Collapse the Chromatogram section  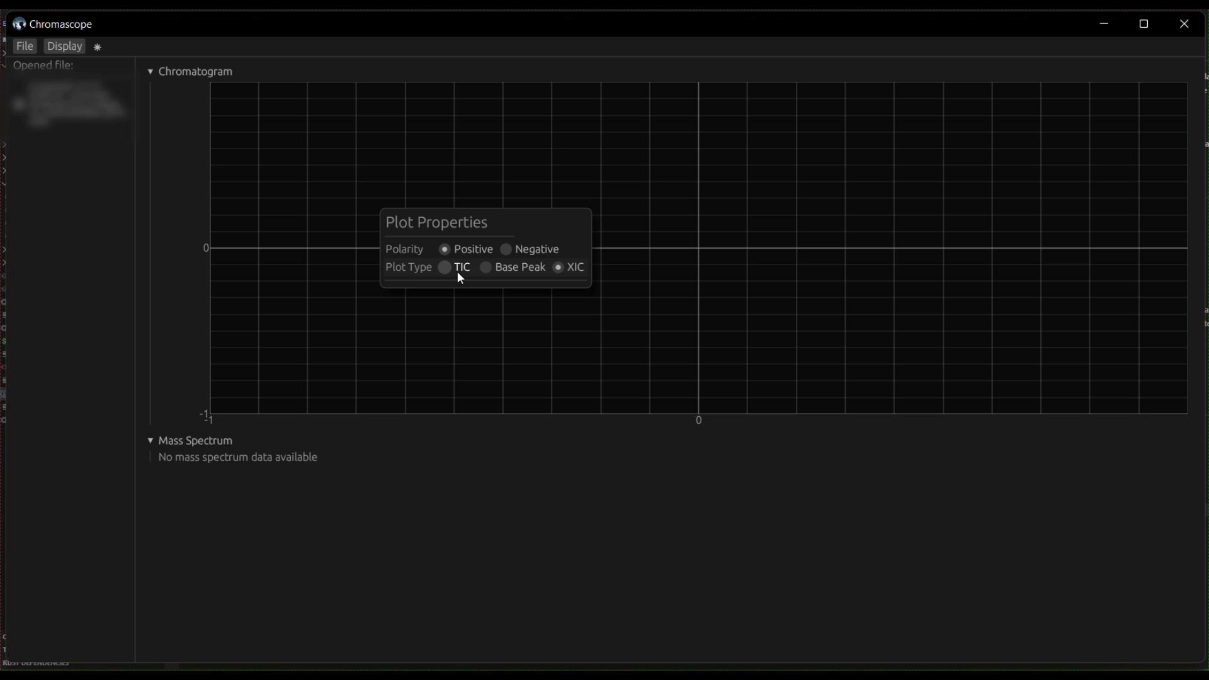(x=150, y=71)
